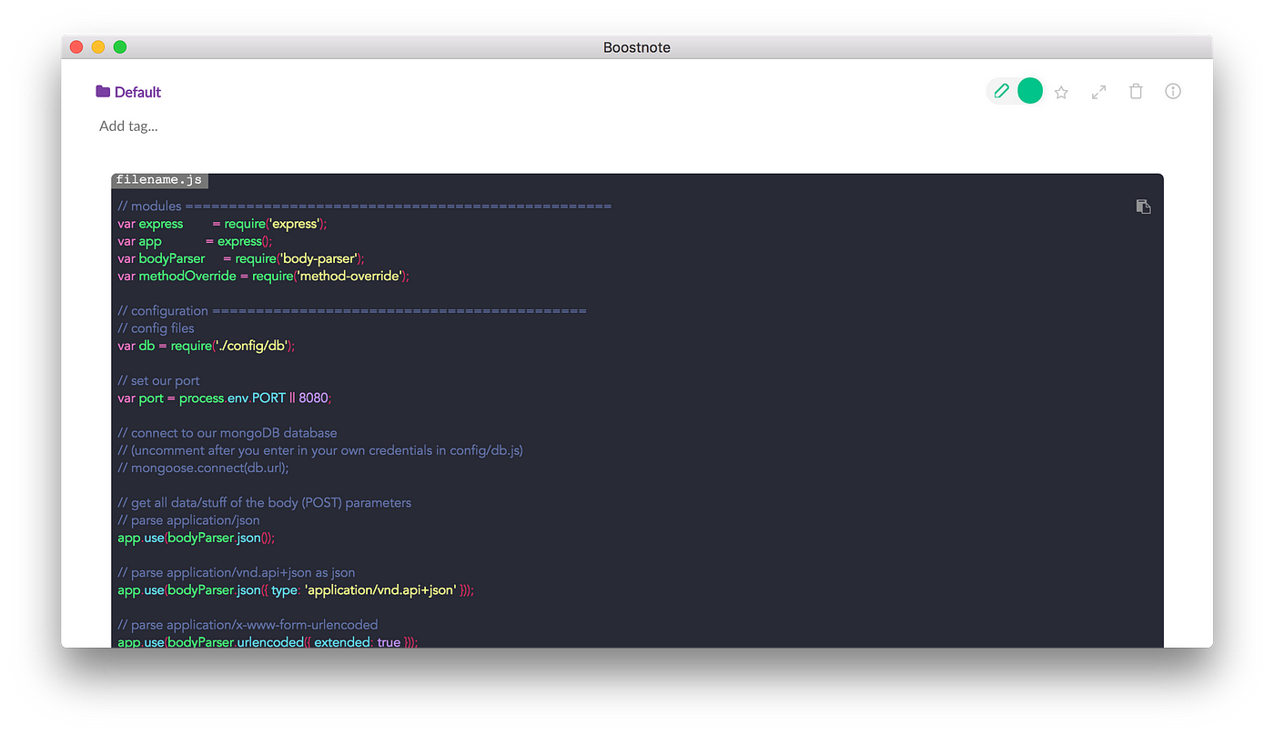Image resolution: width=1274 pixels, height=735 pixels.
Task: Expand note to fullscreen view
Action: [1099, 92]
